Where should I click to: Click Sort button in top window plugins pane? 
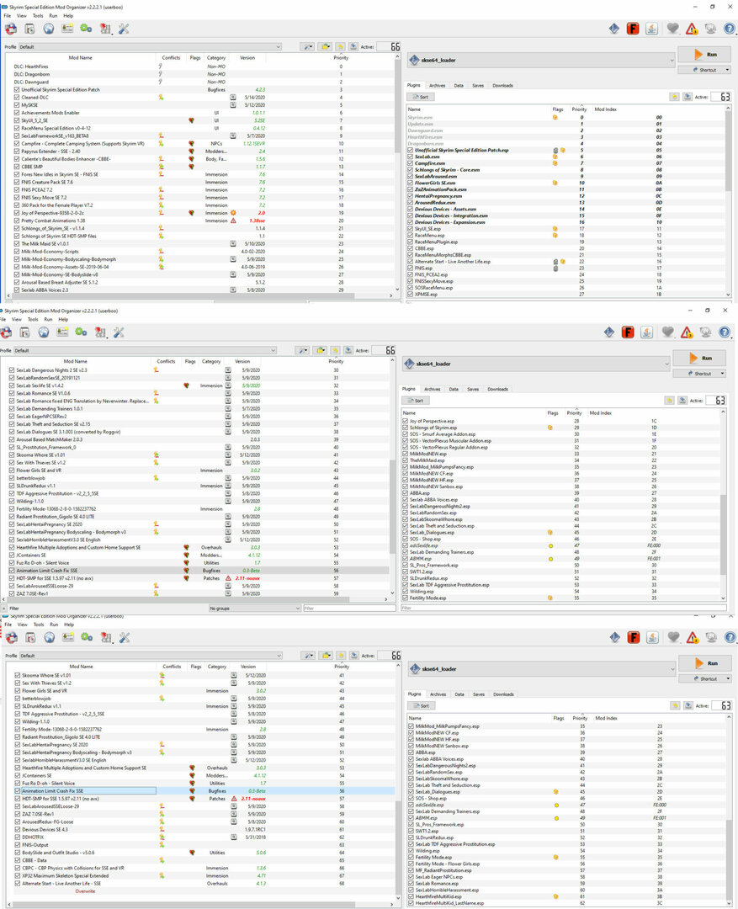(421, 97)
